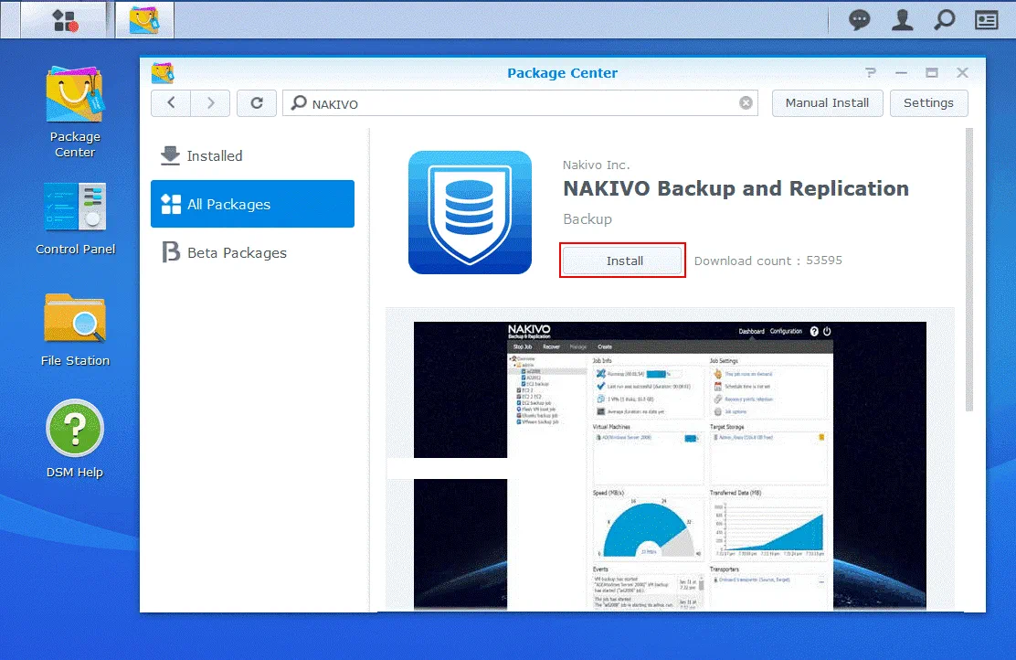1016x660 pixels.
Task: Click the Back navigation arrow
Action: [171, 103]
